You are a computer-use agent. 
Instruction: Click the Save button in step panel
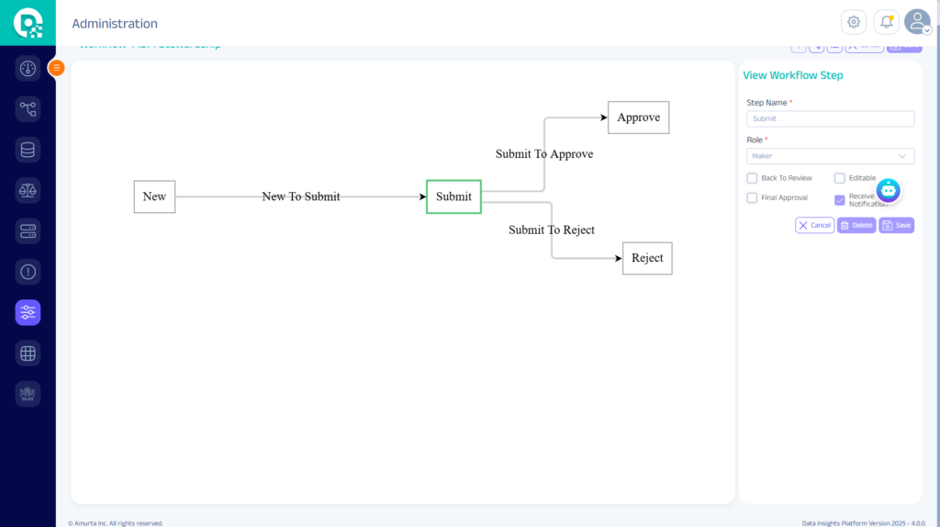coord(896,225)
